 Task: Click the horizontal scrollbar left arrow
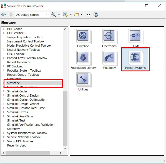click(3, 153)
